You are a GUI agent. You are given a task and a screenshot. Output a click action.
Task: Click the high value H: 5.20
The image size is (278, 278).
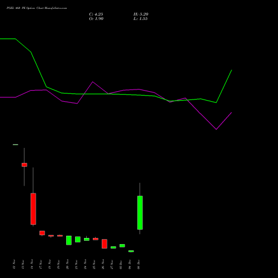tap(141, 14)
